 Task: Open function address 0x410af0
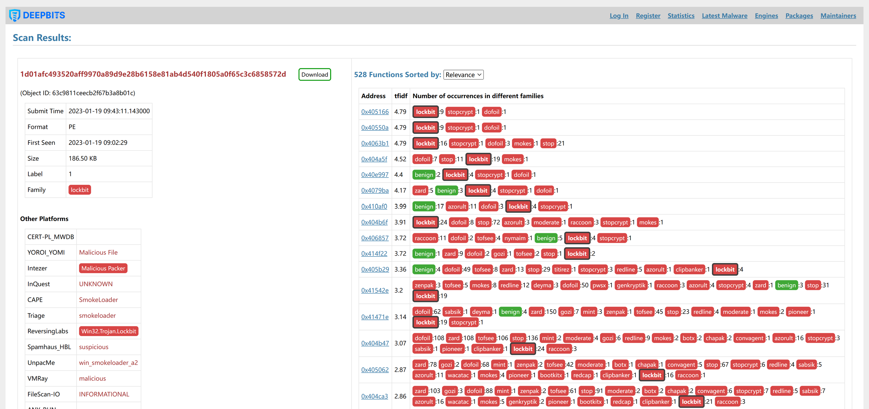[x=374, y=206]
